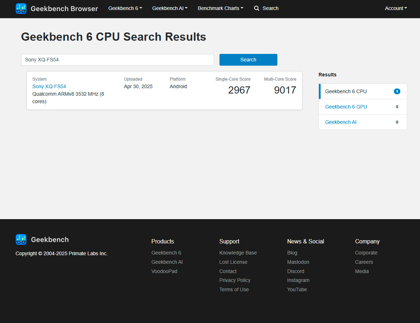Open the YouTube link
The height and width of the screenshot is (323, 420).
click(x=297, y=289)
